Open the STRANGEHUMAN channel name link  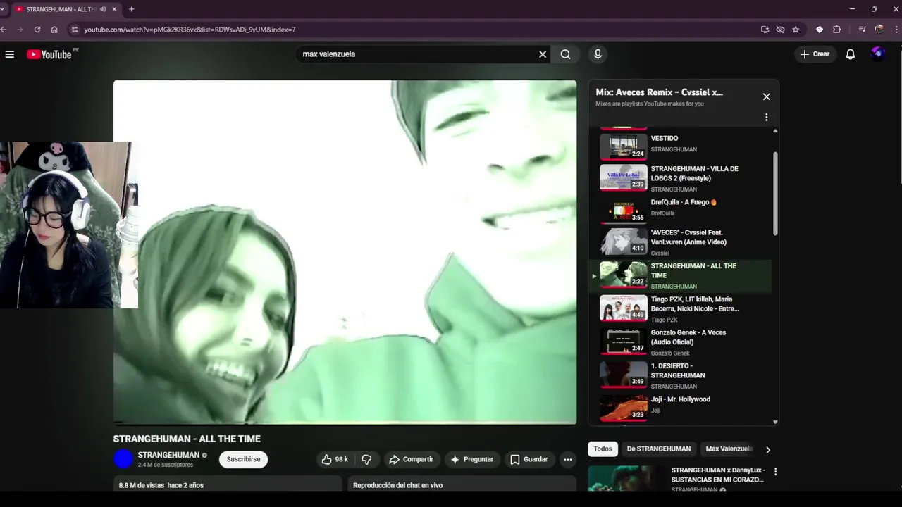(x=168, y=455)
